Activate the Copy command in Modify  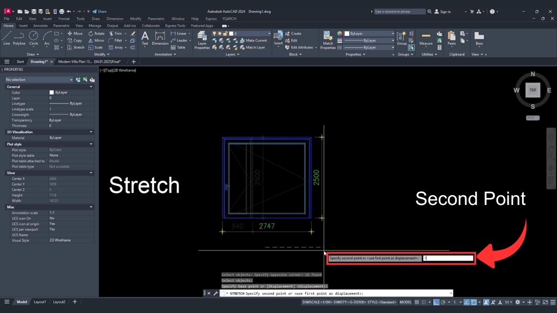(x=74, y=40)
